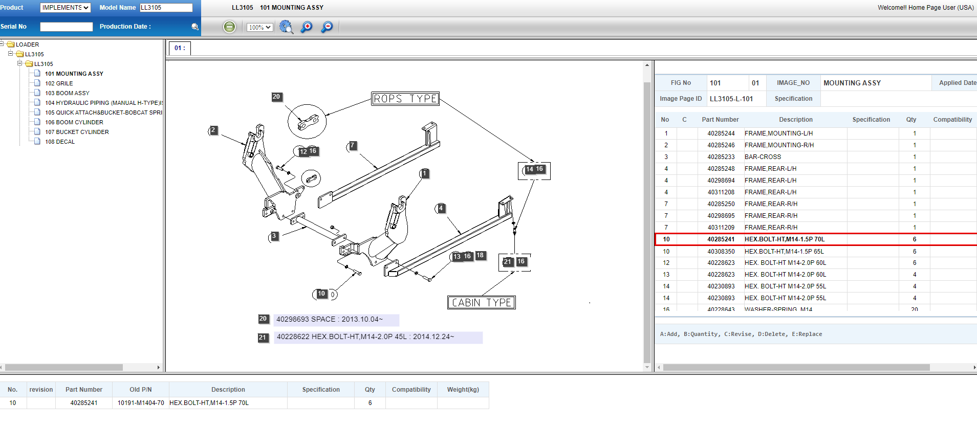Click the document icon beside 102 GRILE
The height and width of the screenshot is (427, 977).
[37, 83]
